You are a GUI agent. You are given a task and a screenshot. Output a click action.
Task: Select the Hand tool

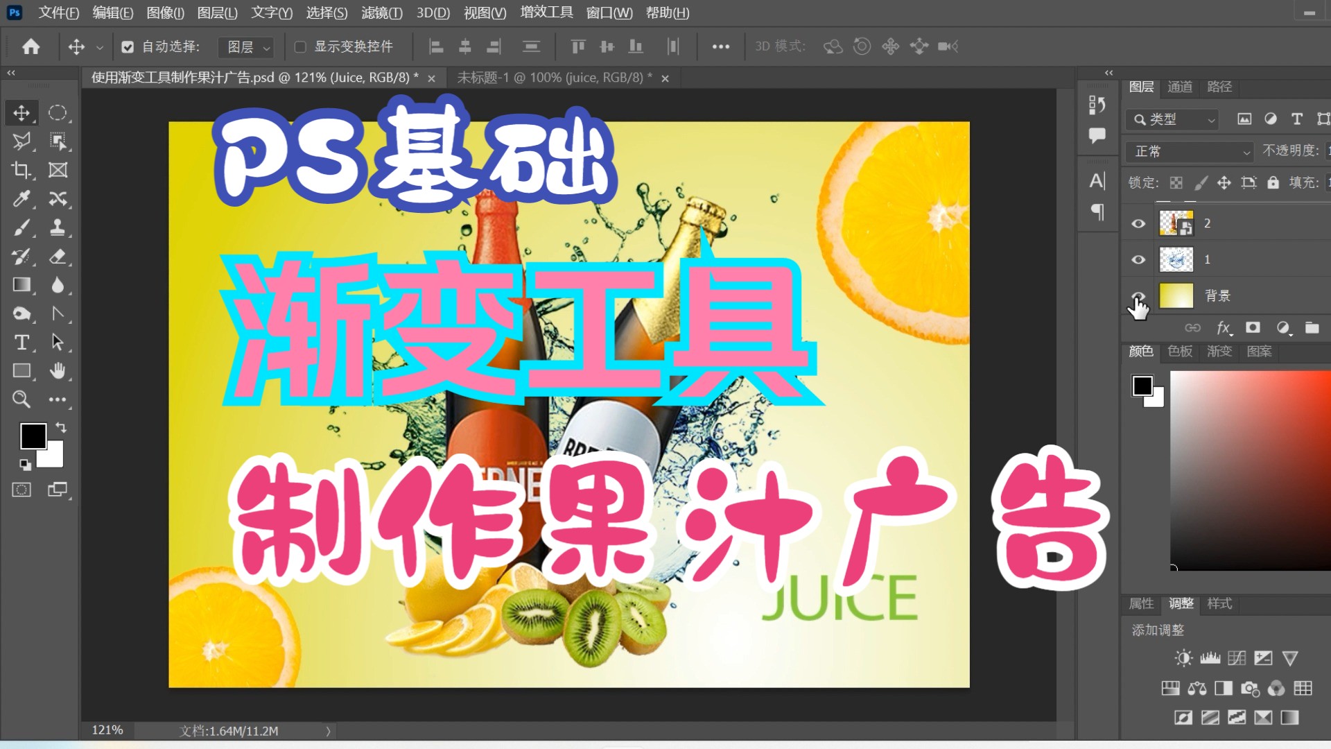tap(58, 371)
